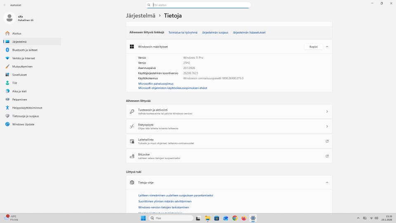The height and width of the screenshot is (223, 396).
Task: Open Google Chrome from taskbar
Action: tap(235, 218)
